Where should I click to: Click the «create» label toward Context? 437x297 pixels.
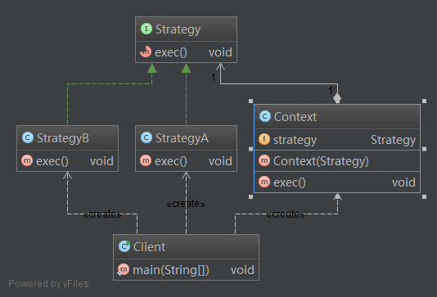pos(286,214)
